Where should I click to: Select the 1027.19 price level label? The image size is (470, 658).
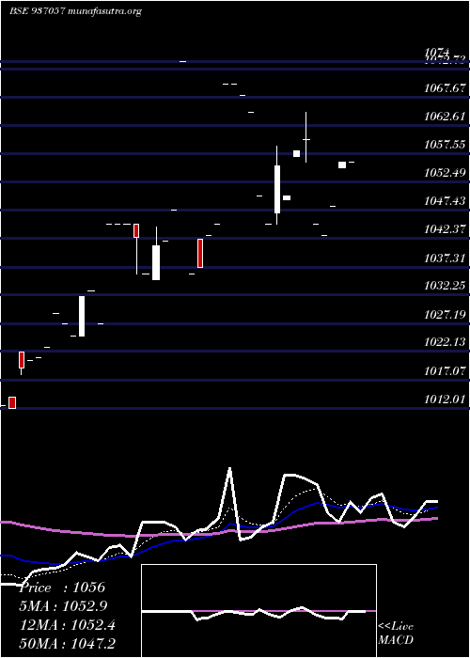pyautogui.click(x=445, y=314)
